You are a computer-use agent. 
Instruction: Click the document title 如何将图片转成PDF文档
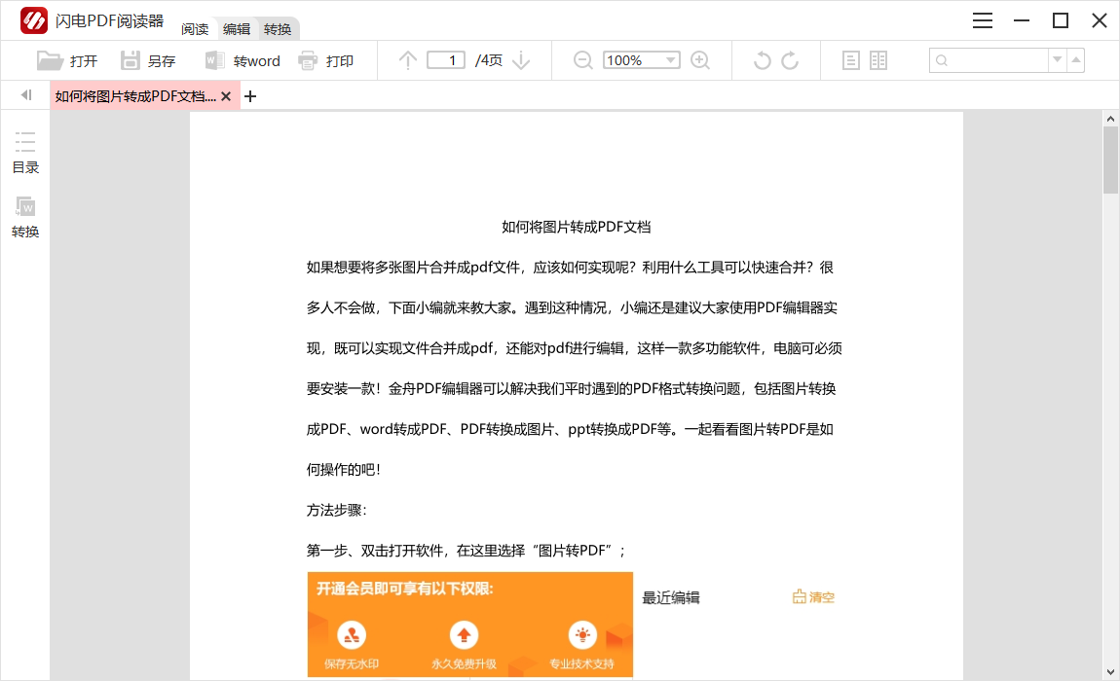tap(576, 227)
